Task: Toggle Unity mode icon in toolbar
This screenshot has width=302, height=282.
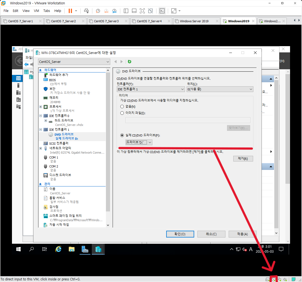Action: pos(151,11)
